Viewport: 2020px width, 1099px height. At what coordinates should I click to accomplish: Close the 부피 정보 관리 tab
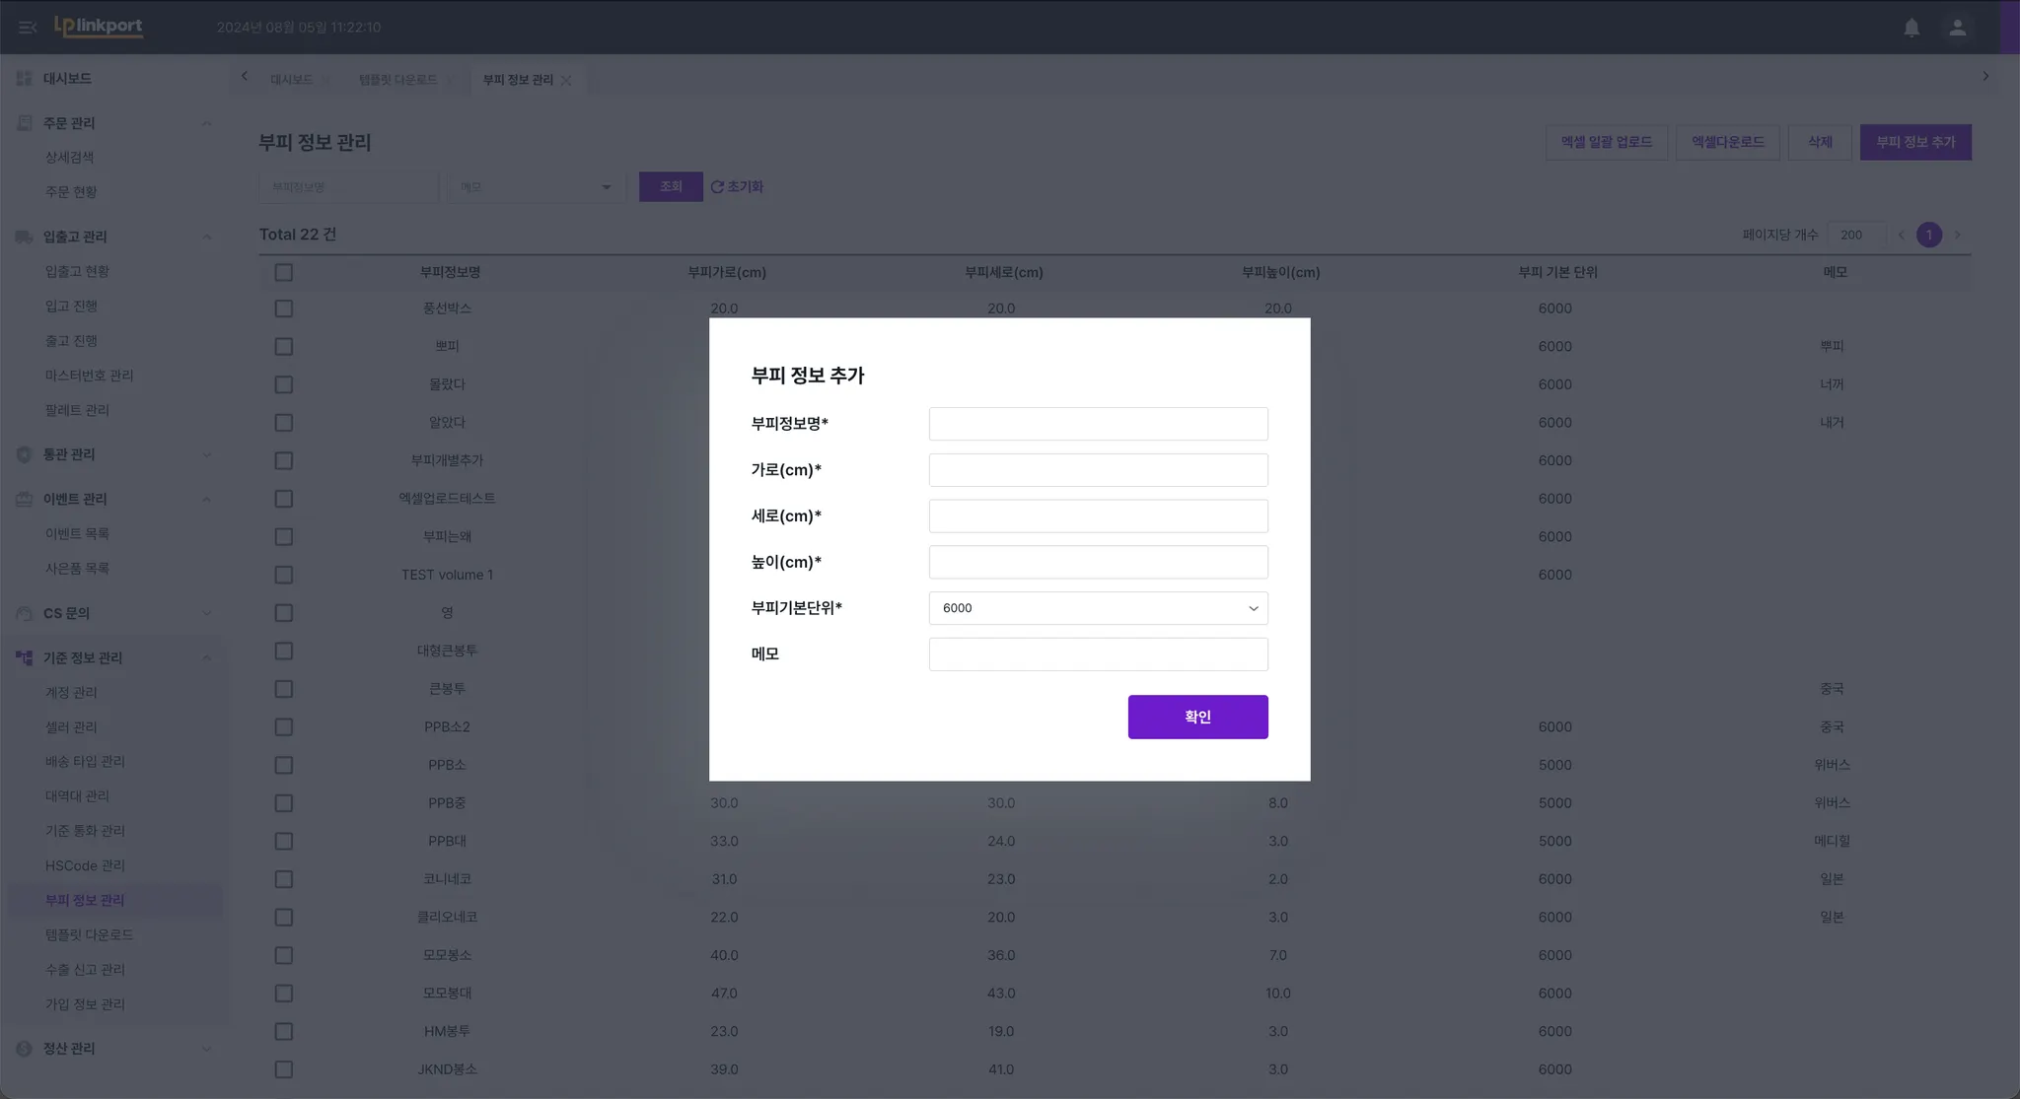point(566,81)
